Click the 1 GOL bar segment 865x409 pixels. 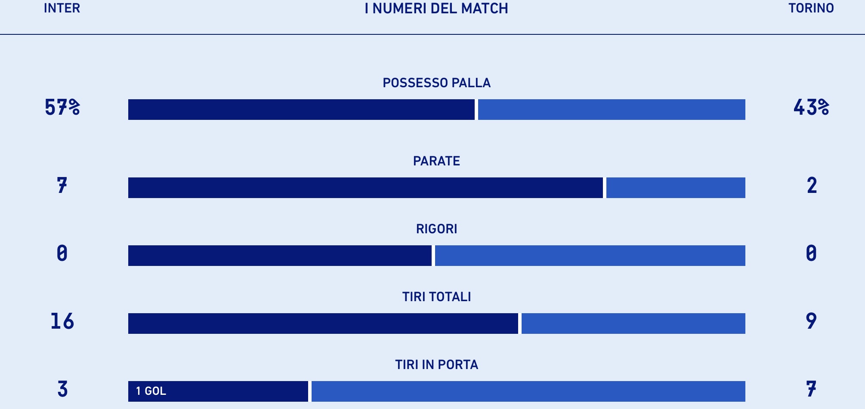point(218,391)
